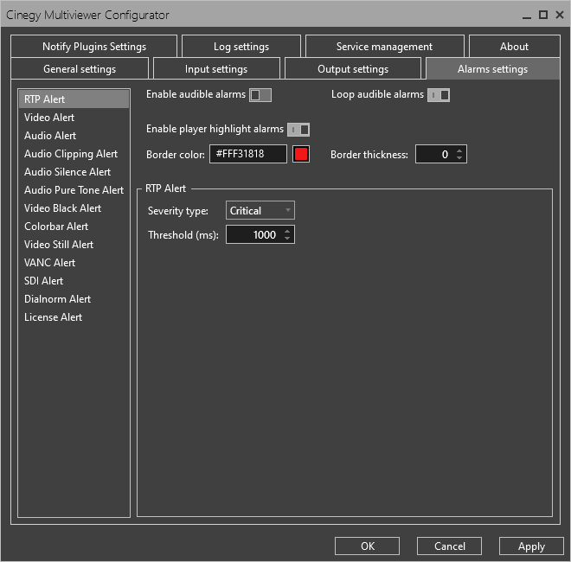
Task: Toggle Enable audible alarms switch
Action: (x=260, y=95)
